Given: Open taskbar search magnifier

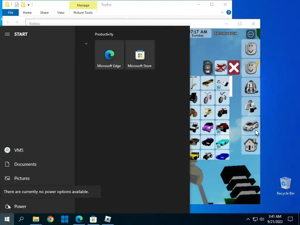Looking at the screenshot, I should (21, 219).
